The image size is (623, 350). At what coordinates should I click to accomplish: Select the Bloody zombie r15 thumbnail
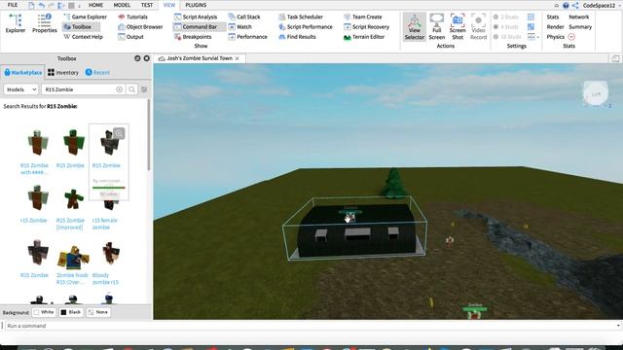coord(110,254)
